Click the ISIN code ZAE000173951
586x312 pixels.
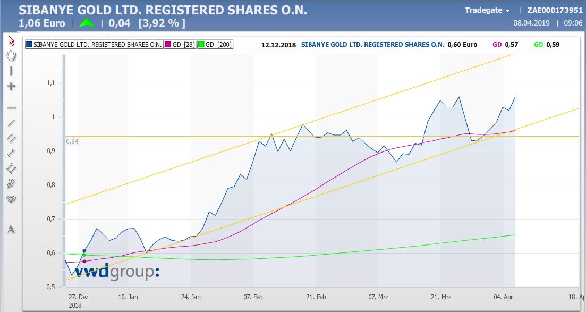tap(554, 11)
